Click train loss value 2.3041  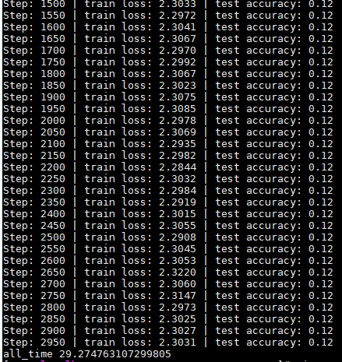[x=178, y=27]
